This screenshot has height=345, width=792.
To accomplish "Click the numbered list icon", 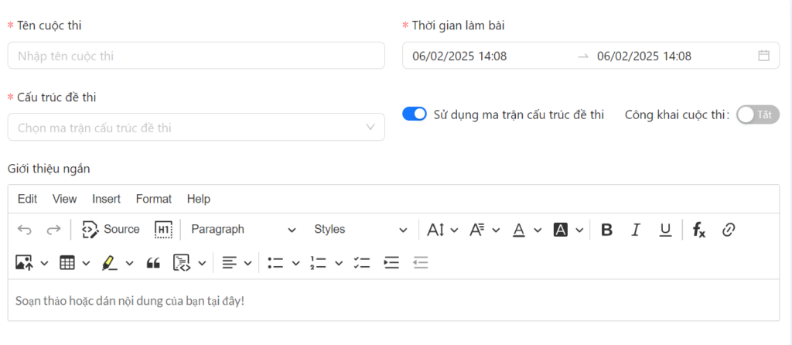I will point(318,263).
